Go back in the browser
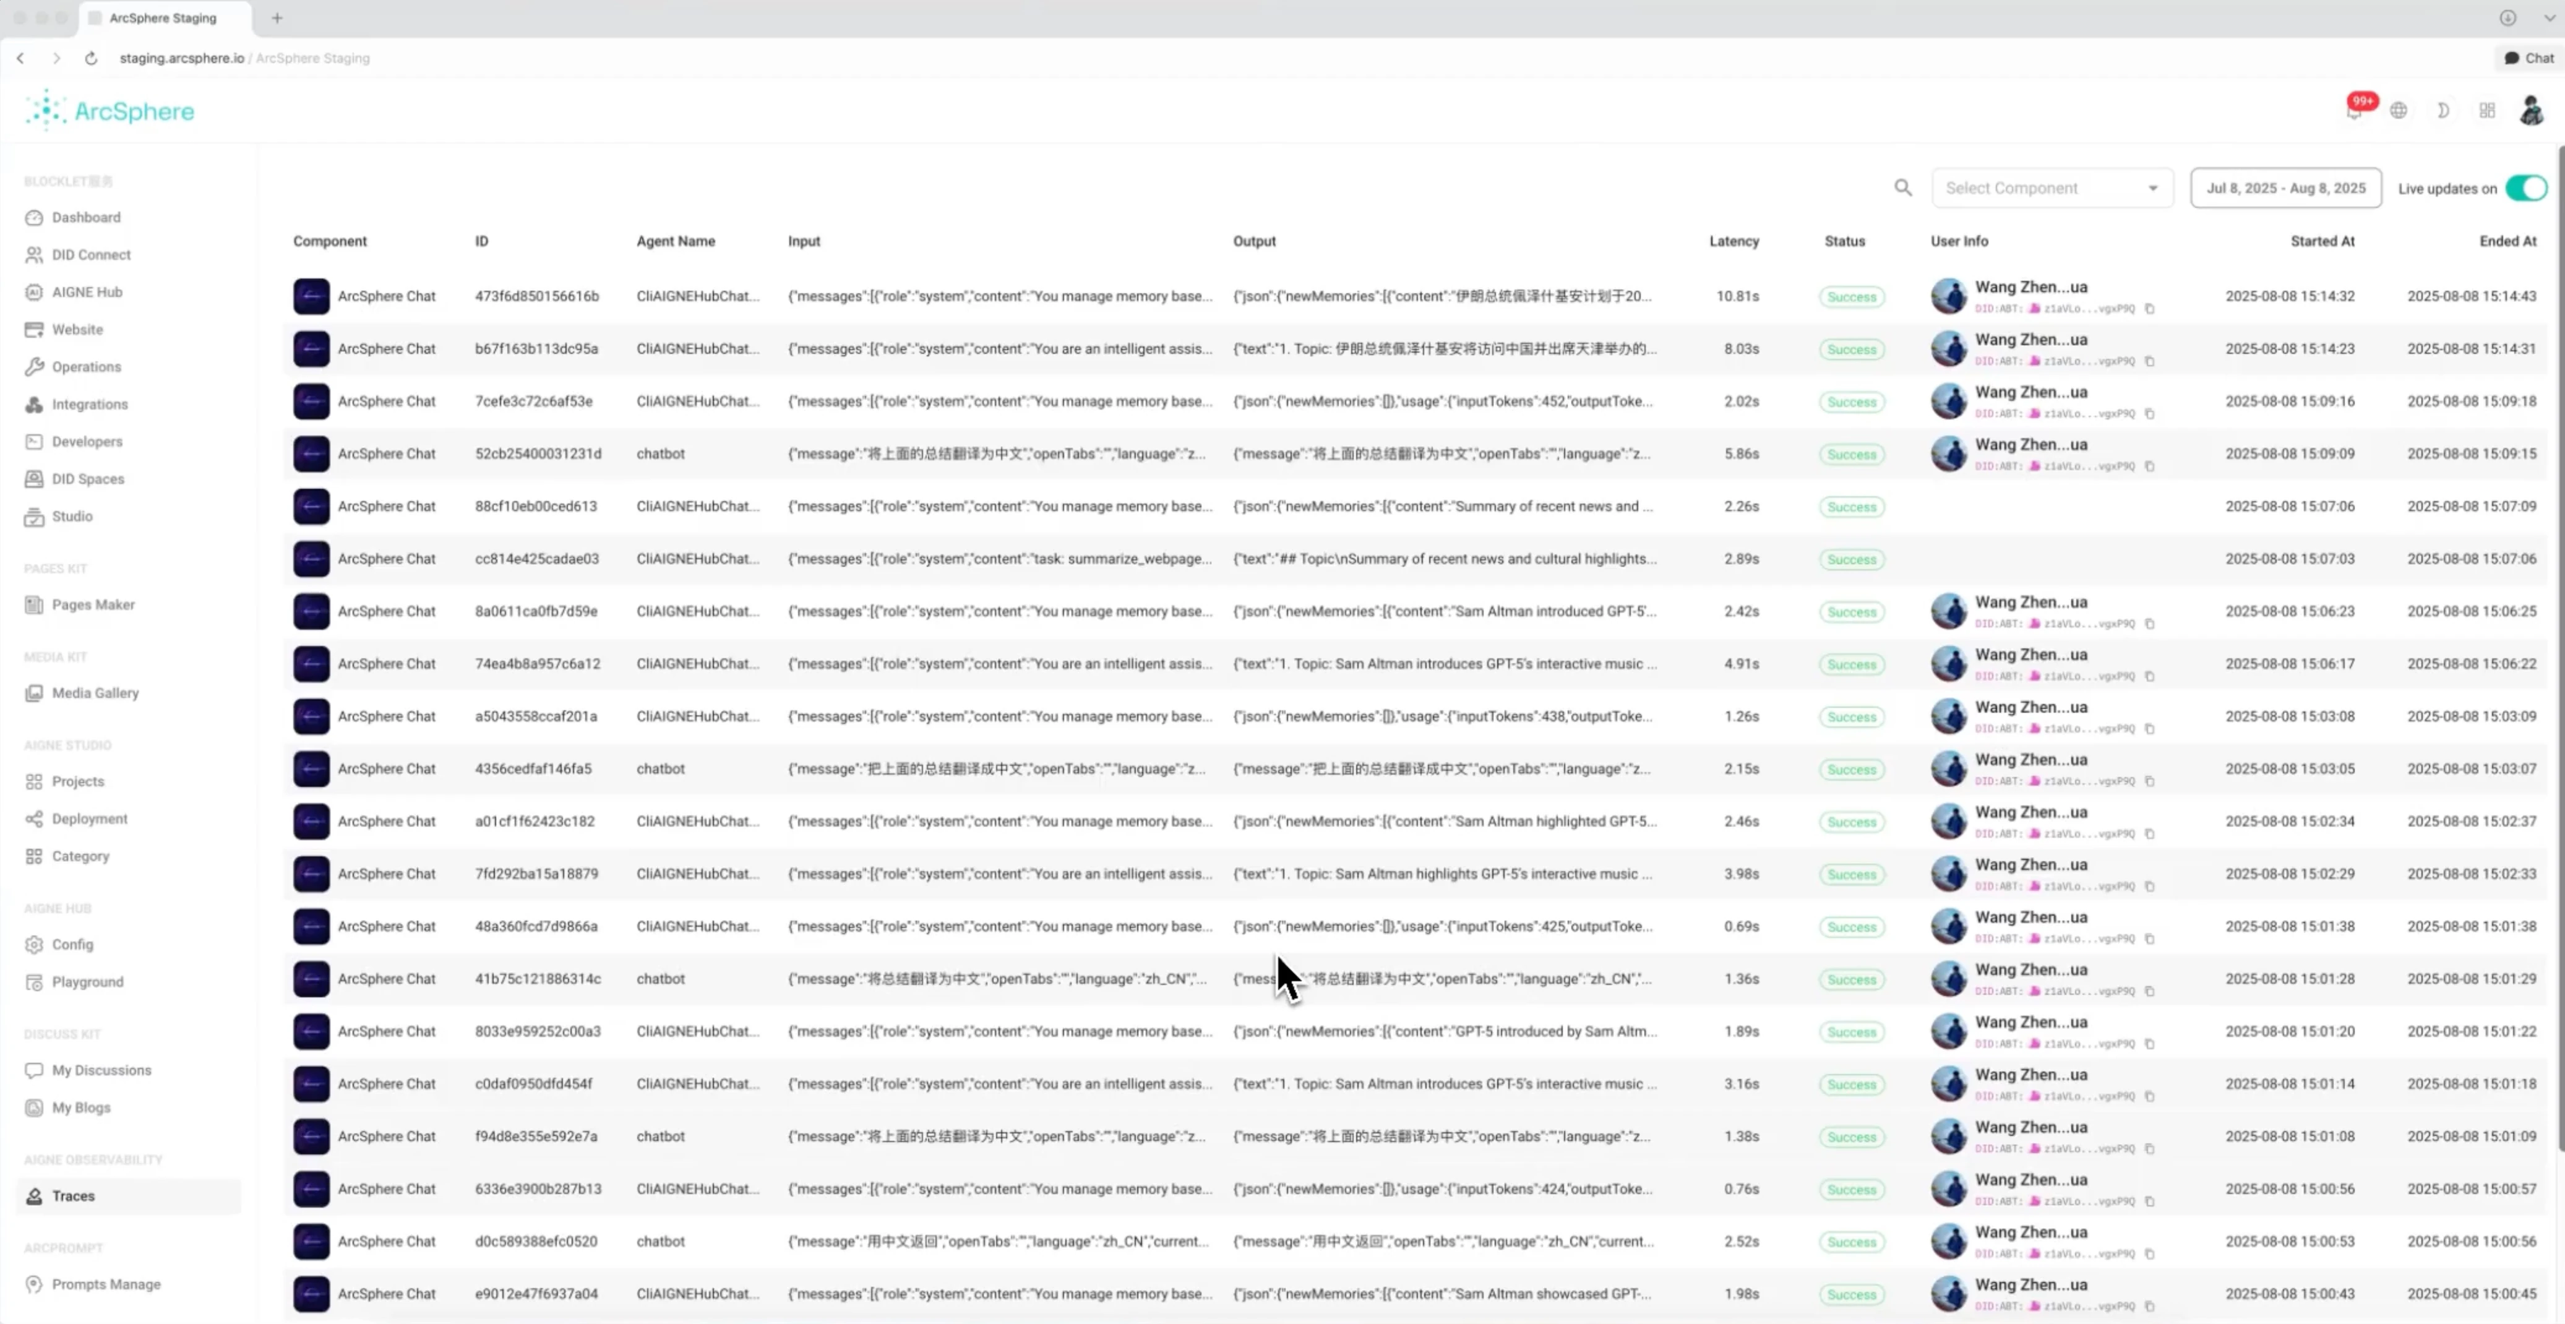 pos(20,58)
